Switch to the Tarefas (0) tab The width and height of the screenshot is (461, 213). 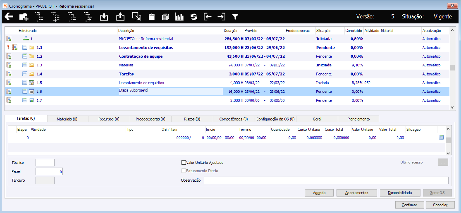(x=26, y=119)
